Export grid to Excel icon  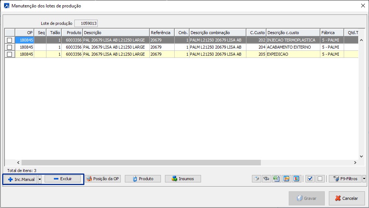point(276,179)
